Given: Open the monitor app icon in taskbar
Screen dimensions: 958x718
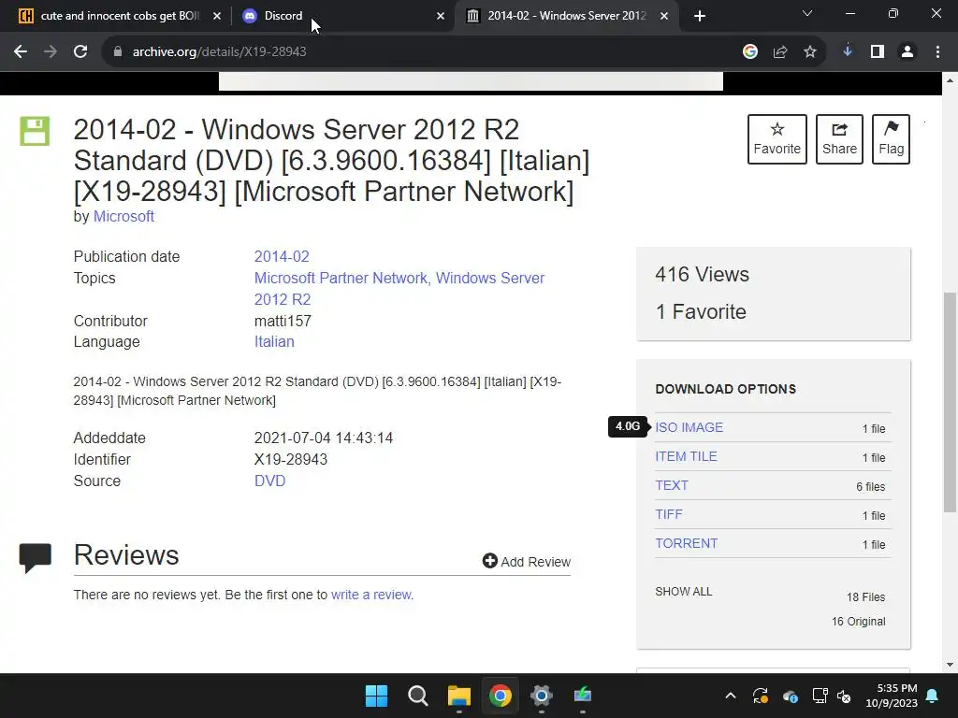Looking at the screenshot, I should (x=583, y=696).
